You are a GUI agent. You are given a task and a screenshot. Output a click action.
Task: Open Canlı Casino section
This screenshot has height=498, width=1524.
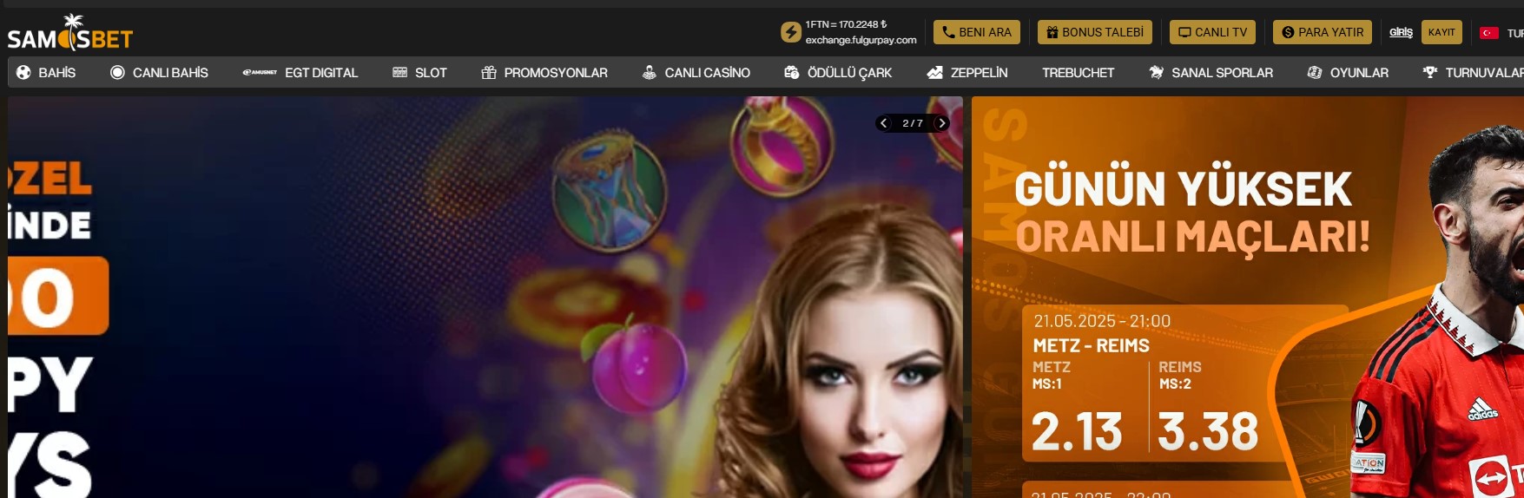click(696, 73)
